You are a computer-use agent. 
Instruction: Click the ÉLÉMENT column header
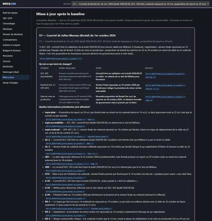pos(44,68)
